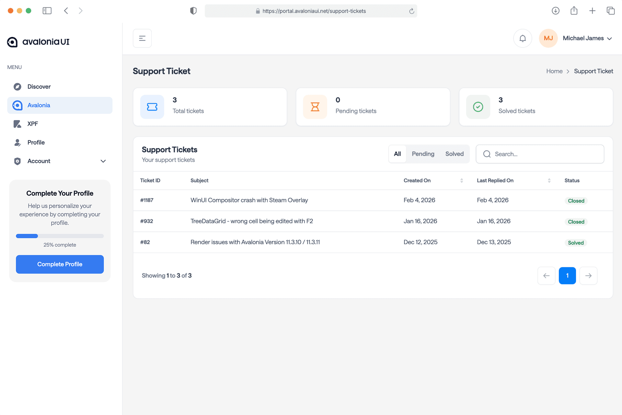Switch to the Pending tickets filter
This screenshot has height=415, width=622.
click(x=423, y=154)
